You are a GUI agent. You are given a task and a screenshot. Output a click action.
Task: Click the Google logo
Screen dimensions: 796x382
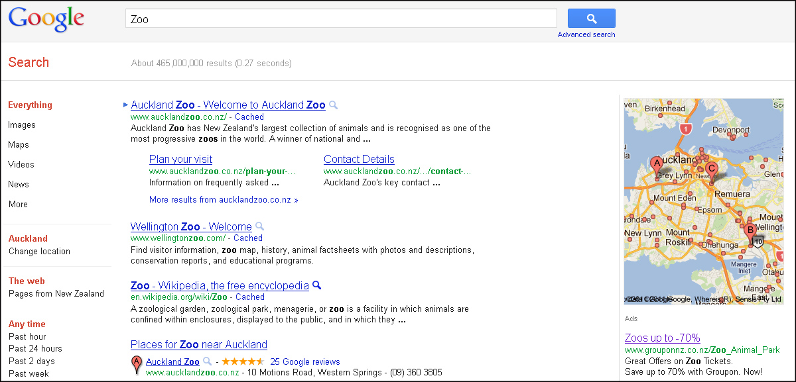click(x=46, y=19)
